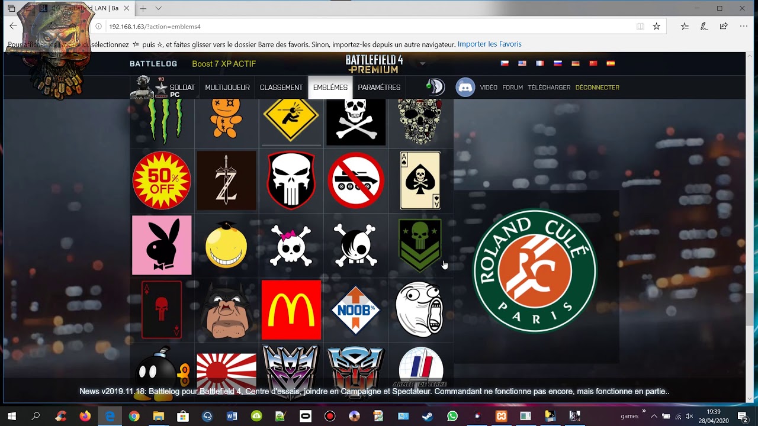Choose the skull with pink bow emblem
The width and height of the screenshot is (758, 426).
tap(291, 245)
